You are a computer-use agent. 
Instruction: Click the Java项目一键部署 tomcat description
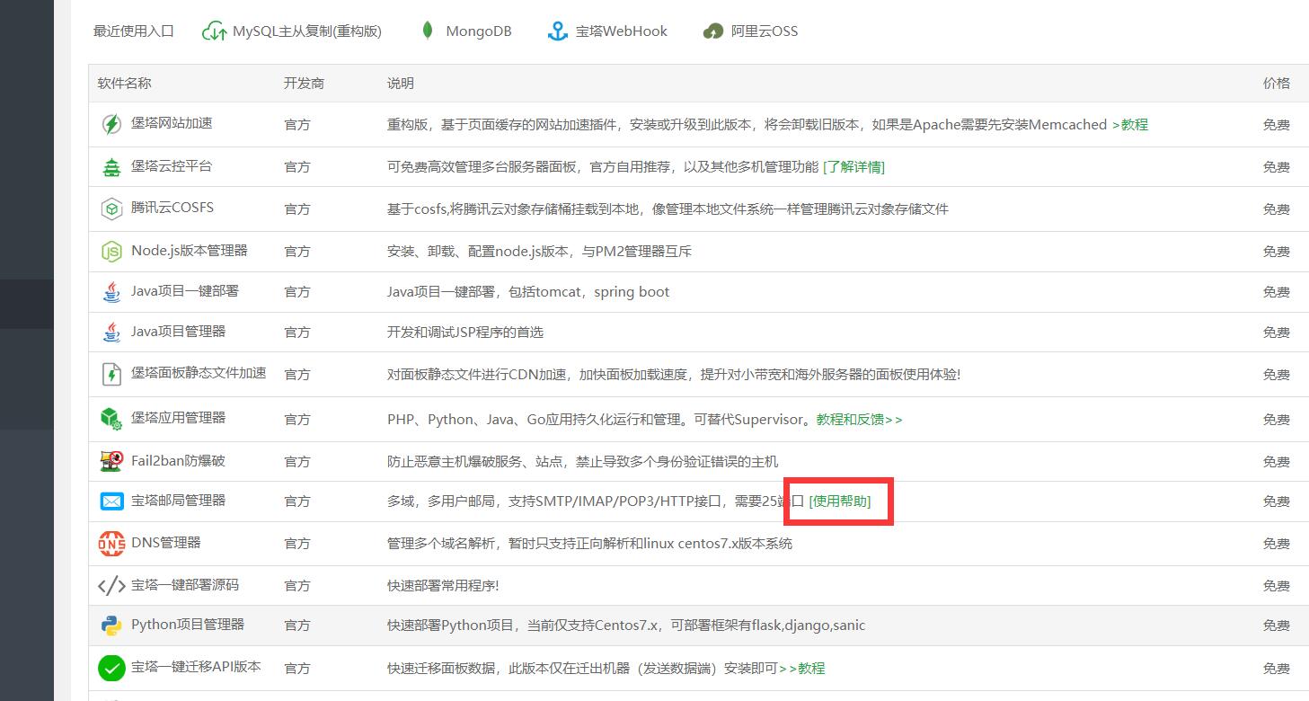(x=528, y=292)
